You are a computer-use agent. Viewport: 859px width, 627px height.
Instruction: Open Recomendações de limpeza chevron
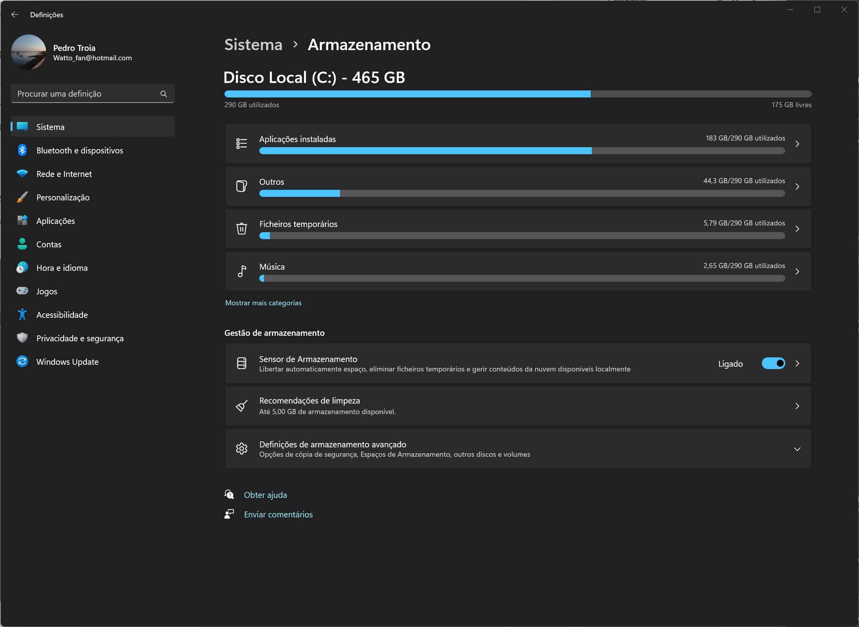click(x=797, y=406)
